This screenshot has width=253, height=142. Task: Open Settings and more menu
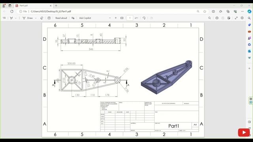click(242, 11)
